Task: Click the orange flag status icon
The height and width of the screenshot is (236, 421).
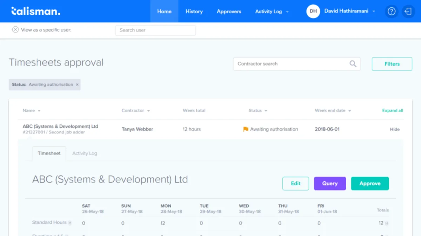Action: [x=246, y=129]
